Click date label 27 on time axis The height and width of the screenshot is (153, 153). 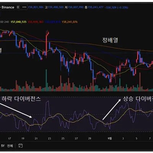coord(76,138)
